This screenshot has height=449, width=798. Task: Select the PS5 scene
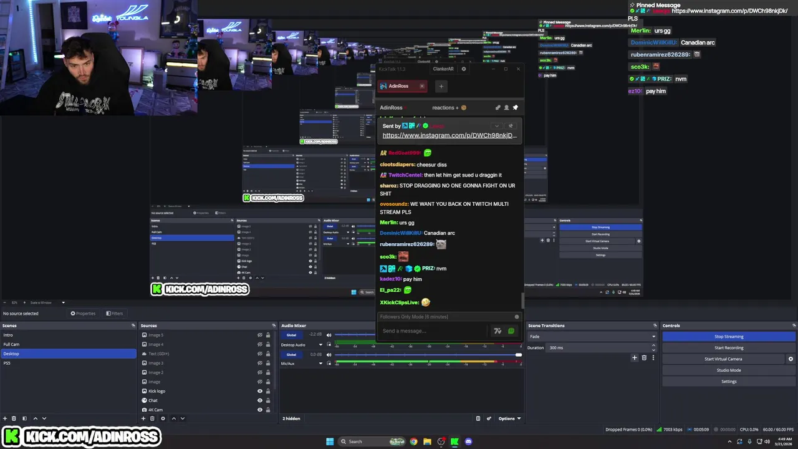coord(69,363)
